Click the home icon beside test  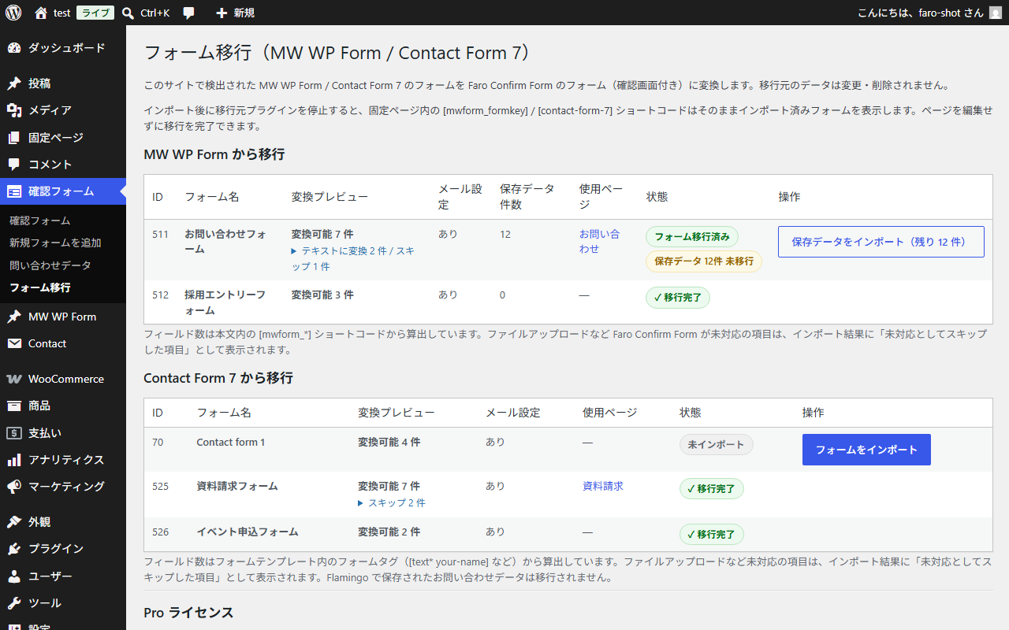pyautogui.click(x=41, y=13)
